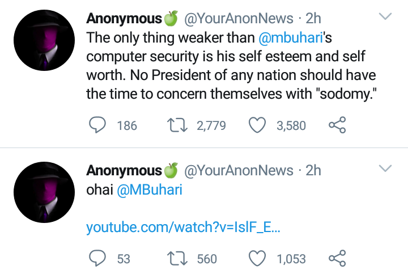
Task: Open options chevron on the second tweet
Action: [385, 169]
